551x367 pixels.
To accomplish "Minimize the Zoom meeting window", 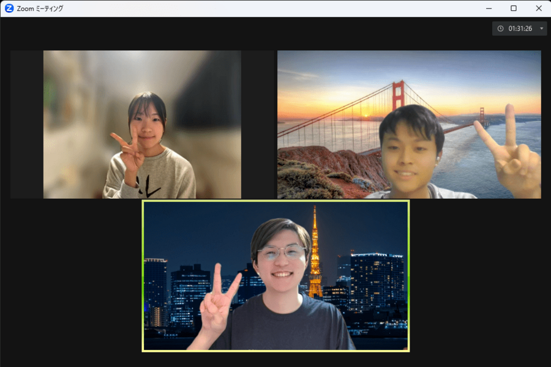I will tap(489, 9).
